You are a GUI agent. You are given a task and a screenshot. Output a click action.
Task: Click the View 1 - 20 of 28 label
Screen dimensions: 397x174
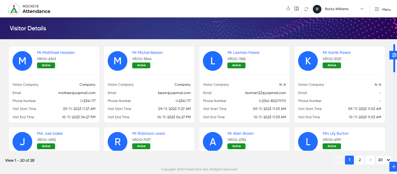[20, 160]
